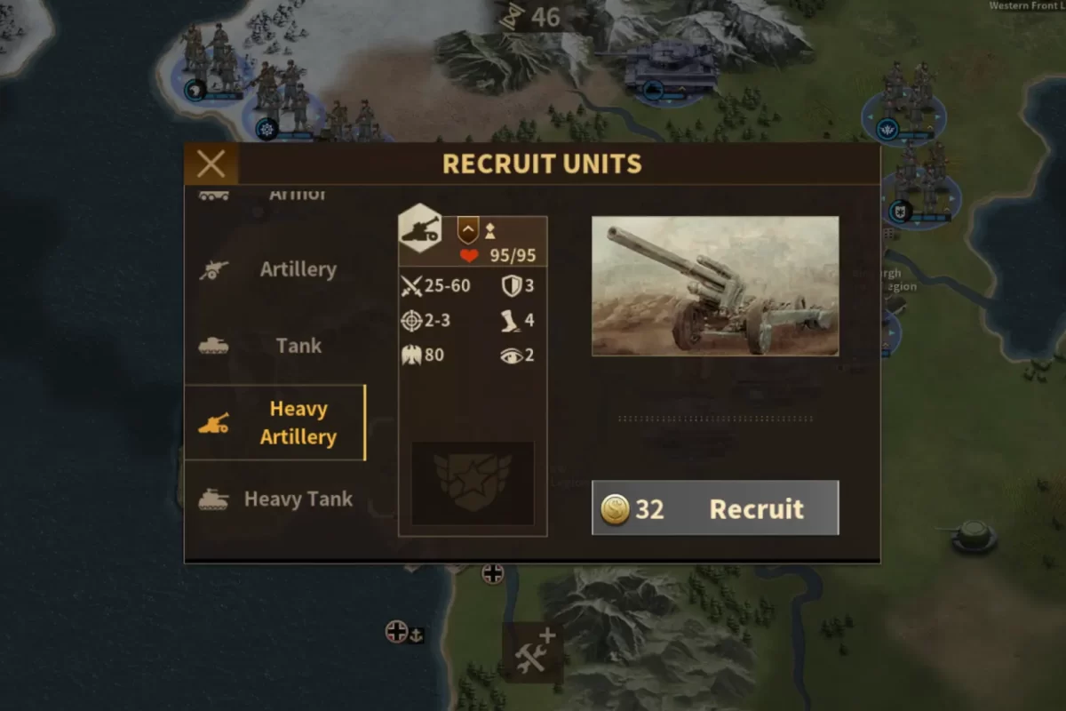The image size is (1066, 711).
Task: Select the Heavy Artillery category
Action: (274, 422)
